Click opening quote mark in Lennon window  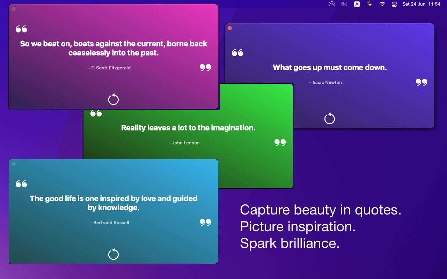(96, 113)
